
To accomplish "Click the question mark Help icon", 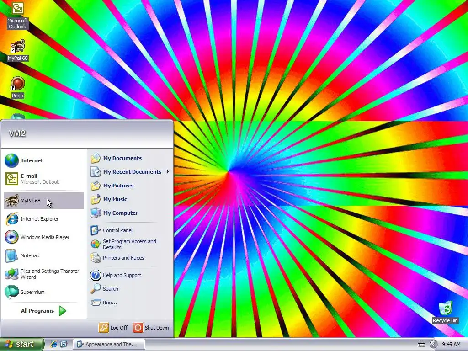I will (x=96, y=275).
